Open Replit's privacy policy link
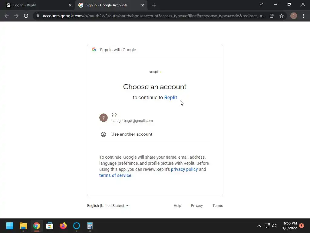The height and width of the screenshot is (233, 310). (x=184, y=169)
